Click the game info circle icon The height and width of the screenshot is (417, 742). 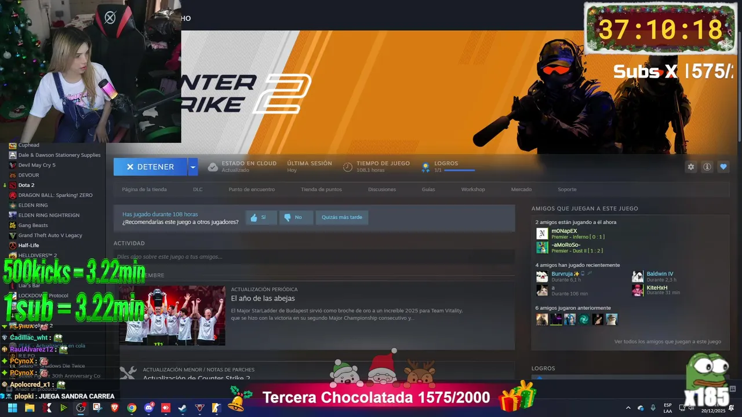click(707, 167)
